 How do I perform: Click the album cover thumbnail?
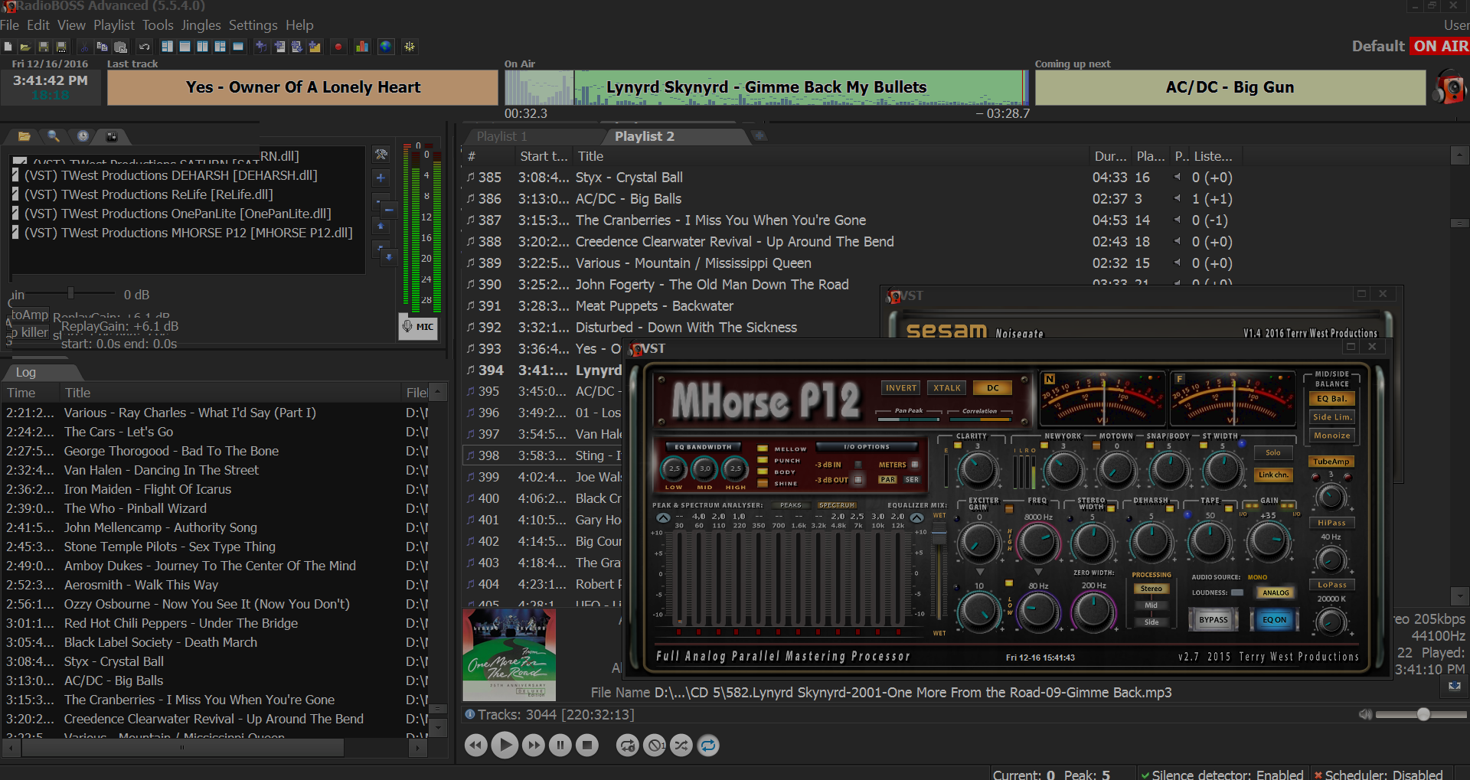pos(509,654)
